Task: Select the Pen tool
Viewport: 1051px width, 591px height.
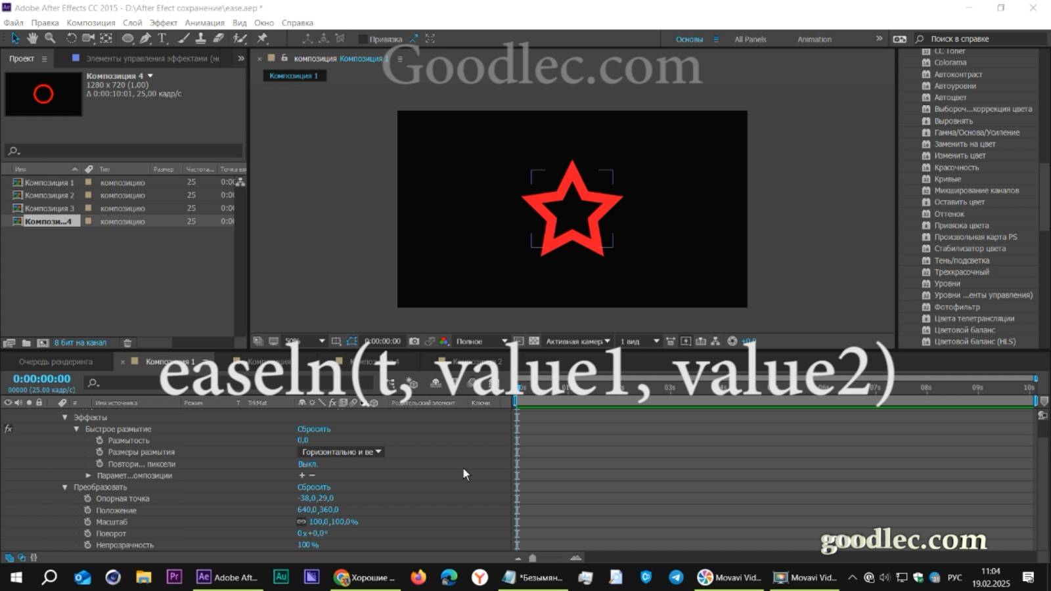Action: [145, 38]
